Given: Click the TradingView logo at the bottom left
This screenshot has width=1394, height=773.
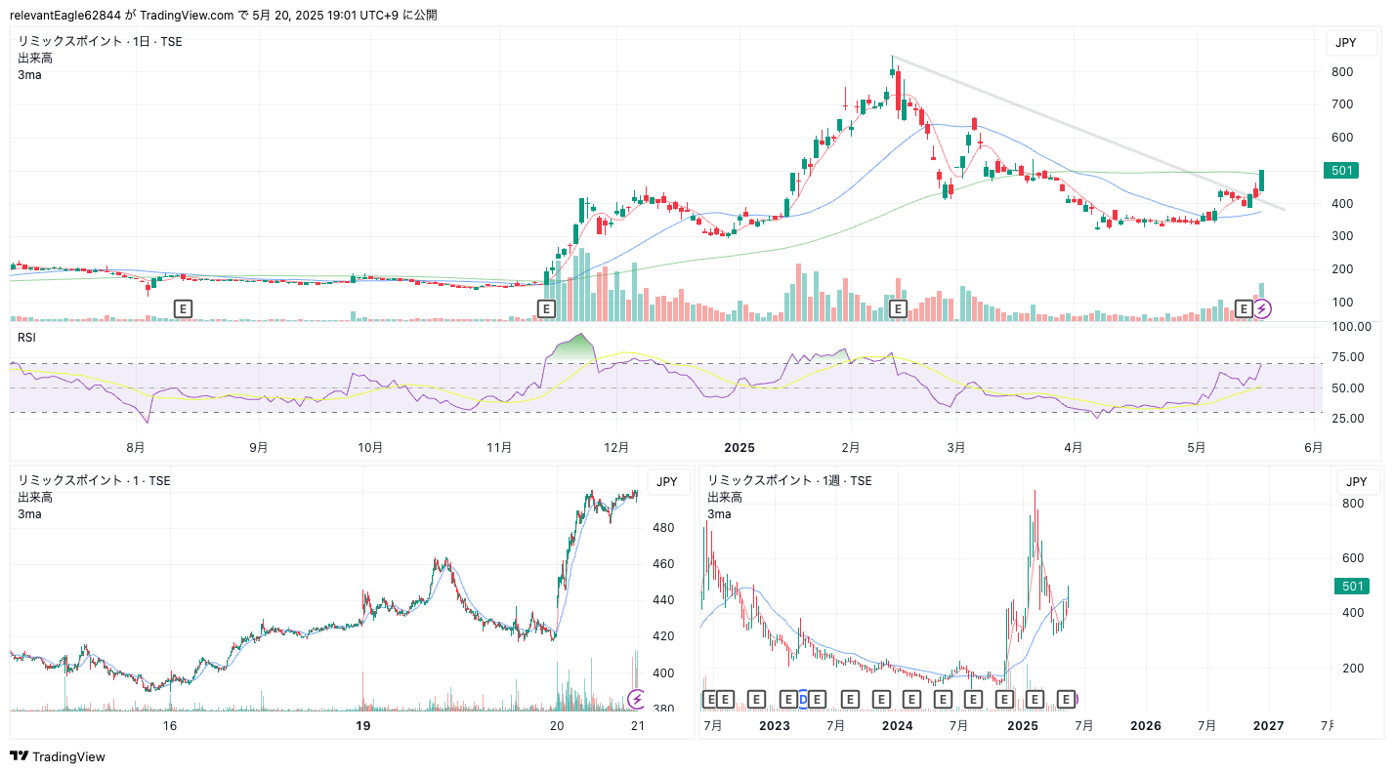Looking at the screenshot, I should [58, 756].
